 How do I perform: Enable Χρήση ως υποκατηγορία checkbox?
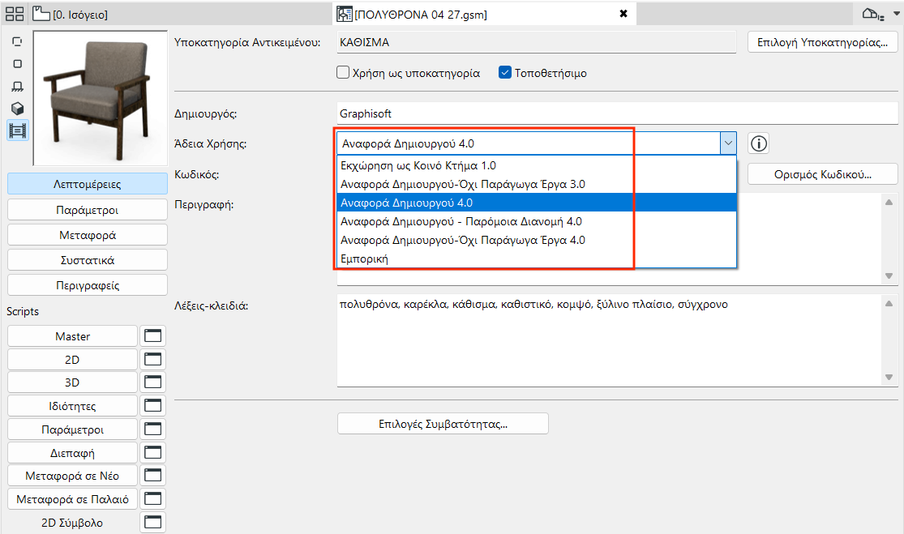(343, 73)
